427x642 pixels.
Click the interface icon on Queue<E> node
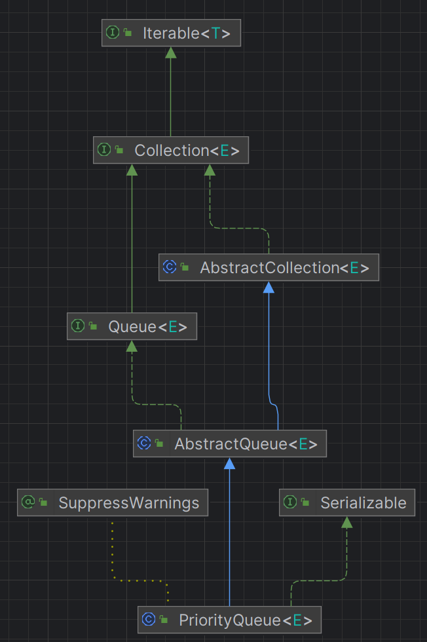tap(78, 326)
